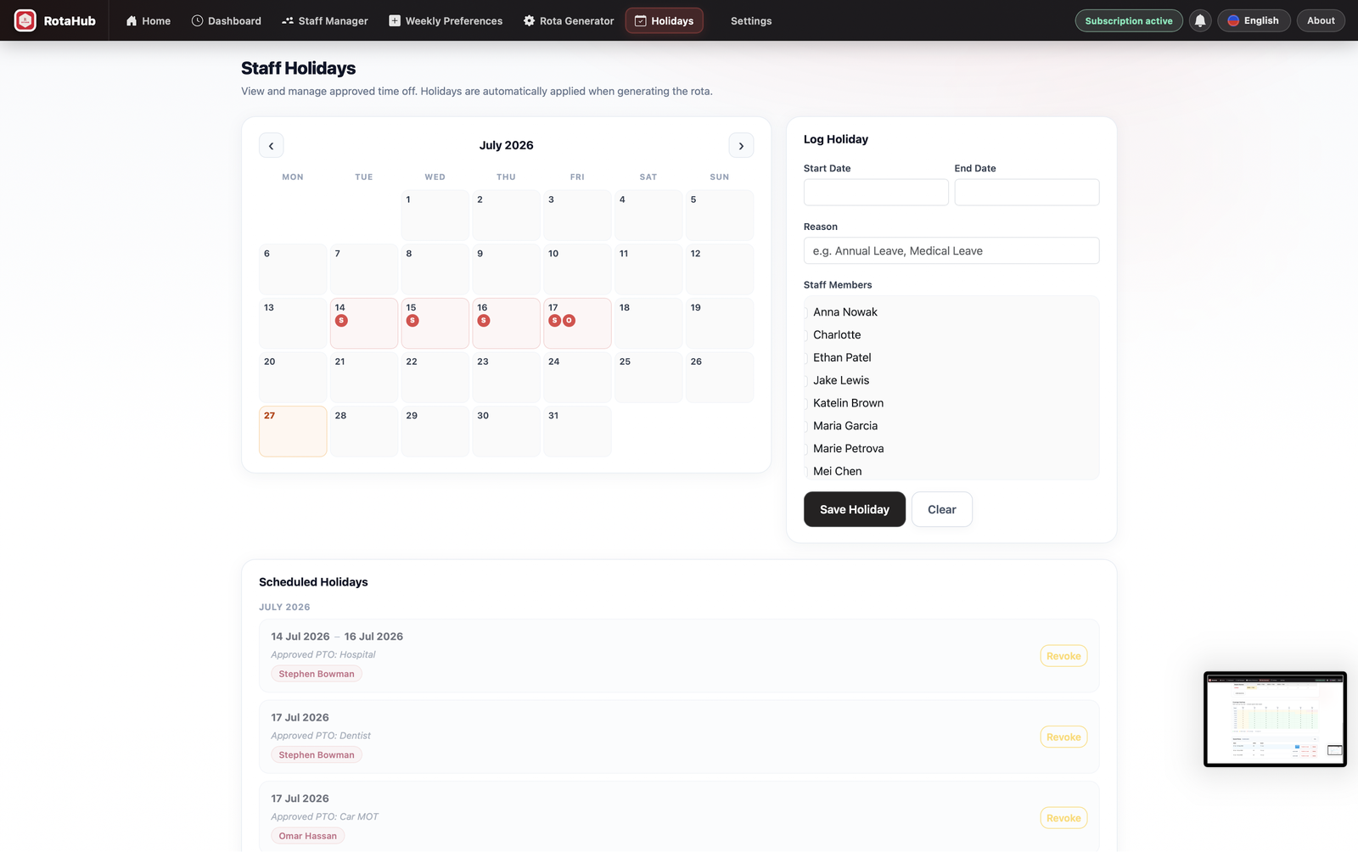Select Anna Nowak in staff members
The width and height of the screenshot is (1358, 852).
point(845,312)
